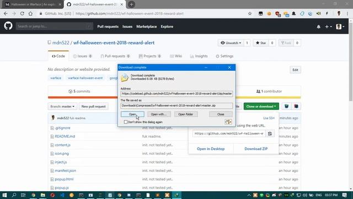
Task: Click the GitHub octocat logo
Action: click(8, 26)
